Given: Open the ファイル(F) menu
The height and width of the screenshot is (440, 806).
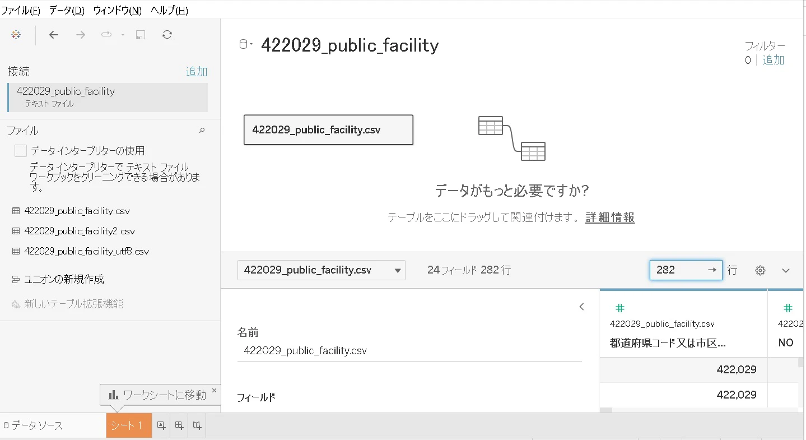Looking at the screenshot, I should coord(21,11).
